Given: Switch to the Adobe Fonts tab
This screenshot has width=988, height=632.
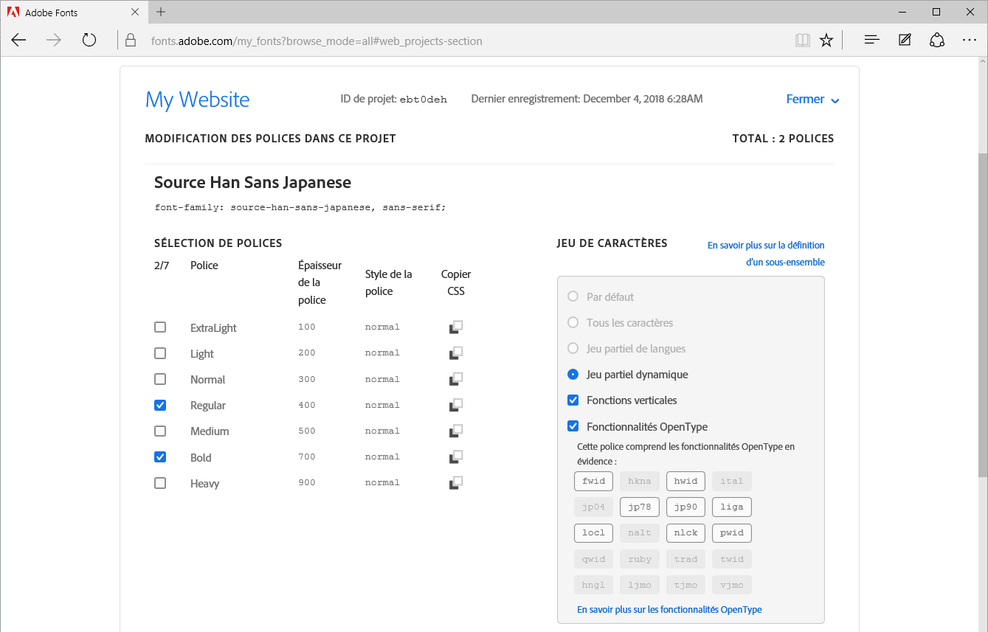Looking at the screenshot, I should 74,12.
